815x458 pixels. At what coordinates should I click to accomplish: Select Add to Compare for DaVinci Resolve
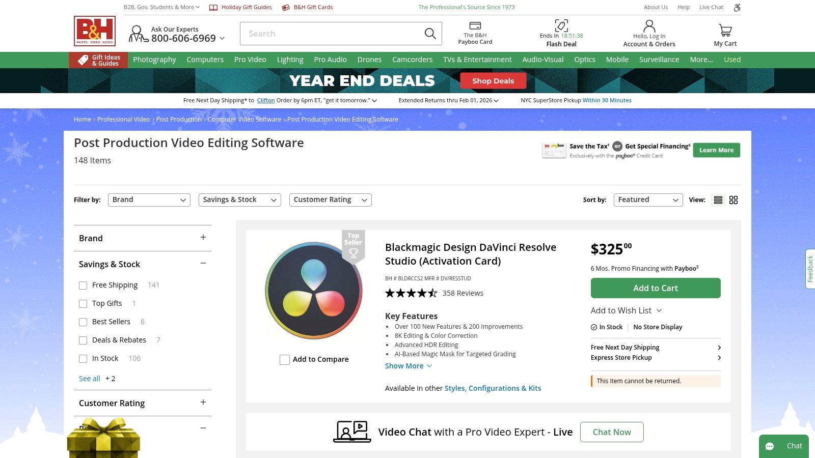(x=285, y=360)
